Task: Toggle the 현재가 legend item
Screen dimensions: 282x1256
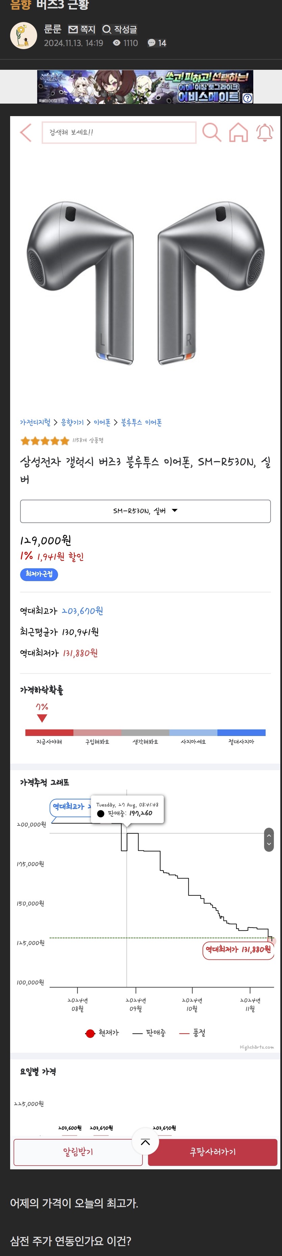Action: point(102,1033)
